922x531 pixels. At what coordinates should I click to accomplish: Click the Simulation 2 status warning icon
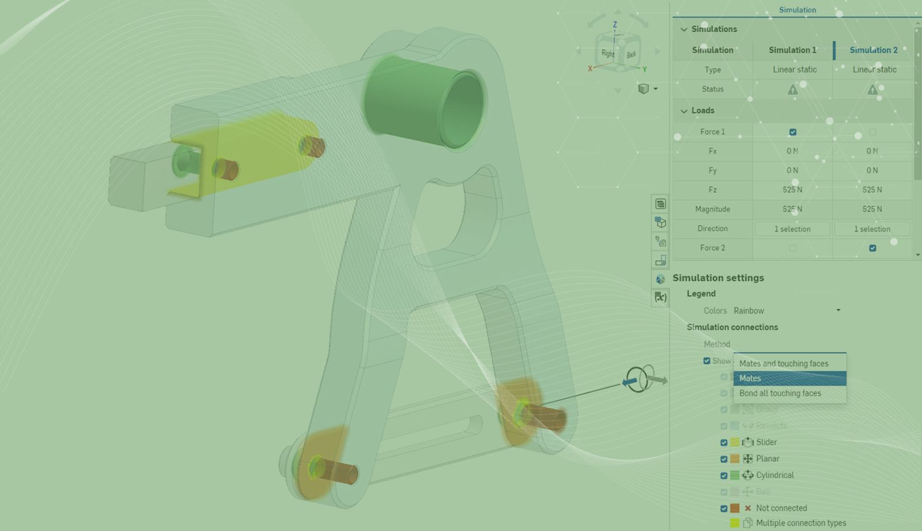pyautogui.click(x=872, y=90)
